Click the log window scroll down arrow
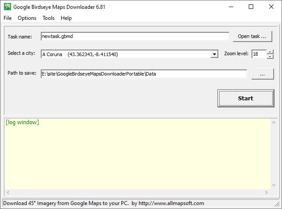Image resolution: width=282 pixels, height=209 pixels. pos(274,185)
